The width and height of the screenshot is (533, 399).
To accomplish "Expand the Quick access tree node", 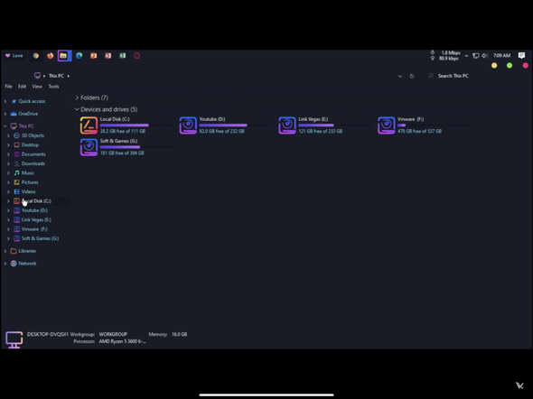I will point(5,101).
